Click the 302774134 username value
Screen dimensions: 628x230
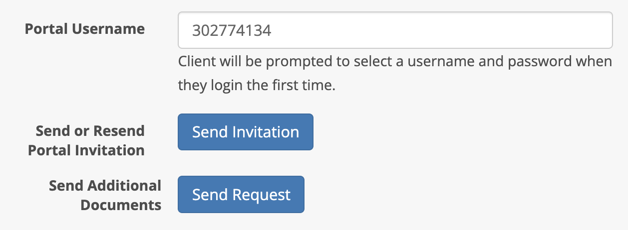coord(232,31)
